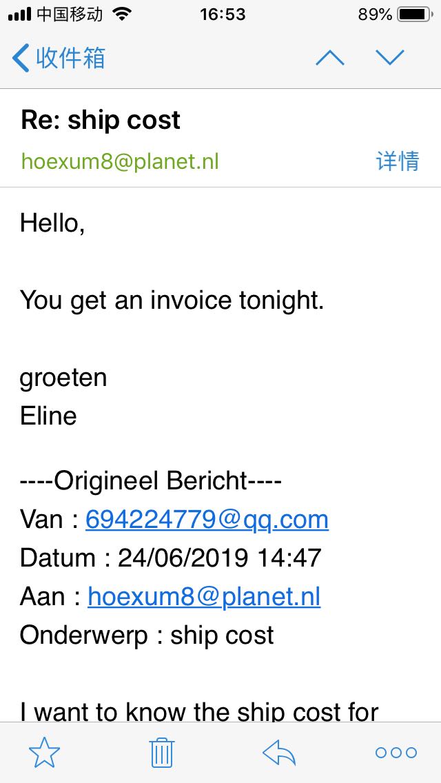
Task: Tap the Datum 24/06/2019 14:47 line
Action: point(170,558)
